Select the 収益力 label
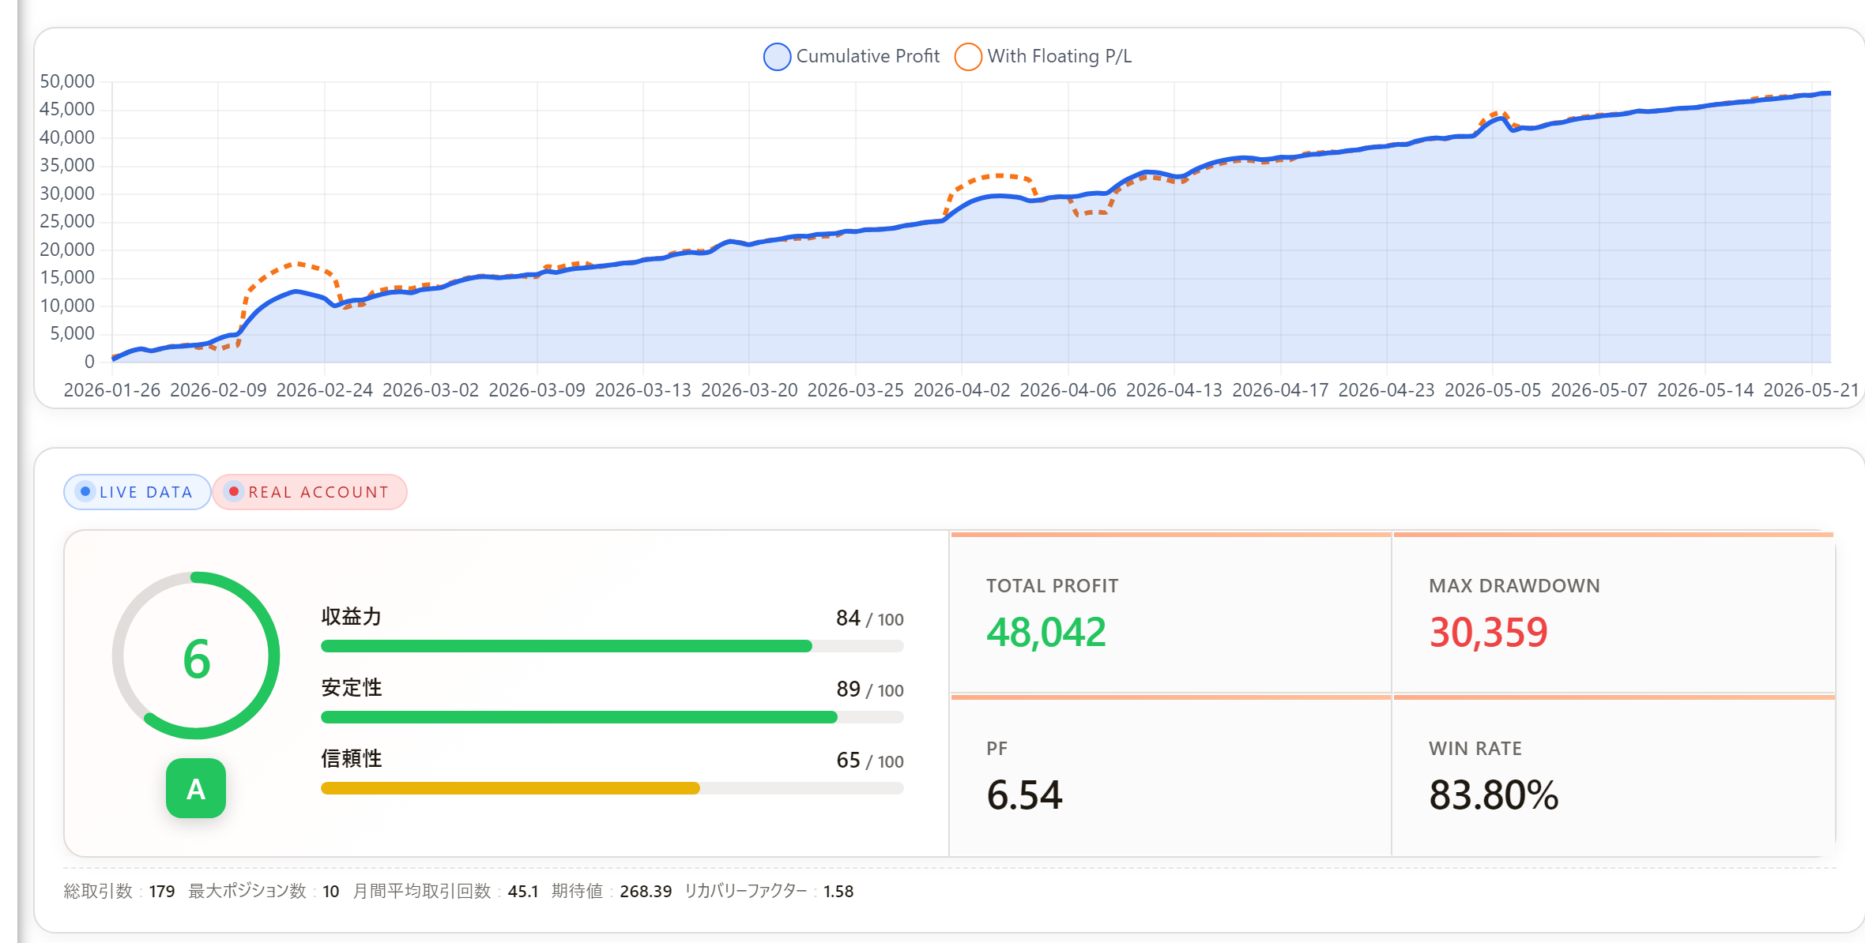Viewport: 1865px width, 943px height. pos(351,617)
